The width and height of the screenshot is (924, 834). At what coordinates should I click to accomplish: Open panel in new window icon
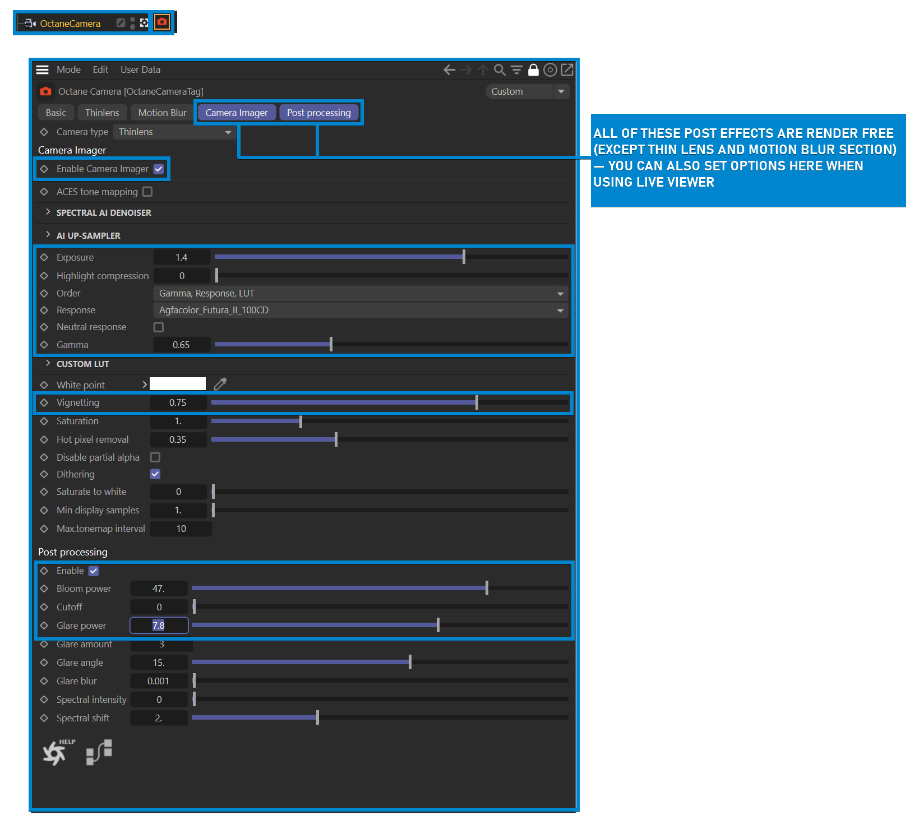pyautogui.click(x=567, y=69)
